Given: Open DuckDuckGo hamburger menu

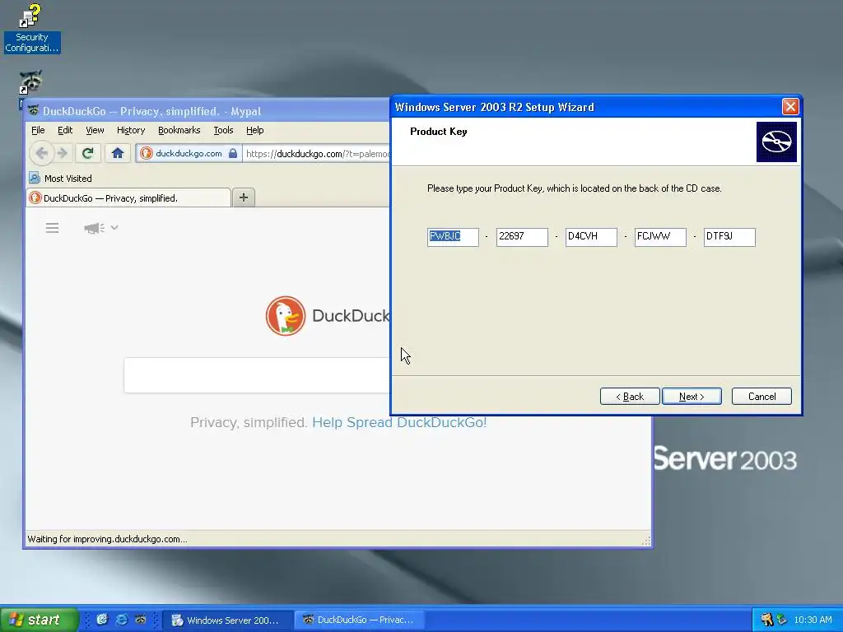Looking at the screenshot, I should pos(52,228).
